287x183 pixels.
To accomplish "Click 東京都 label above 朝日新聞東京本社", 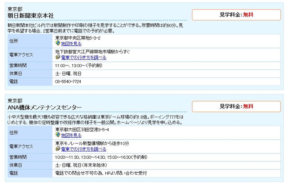I will coord(15,9).
